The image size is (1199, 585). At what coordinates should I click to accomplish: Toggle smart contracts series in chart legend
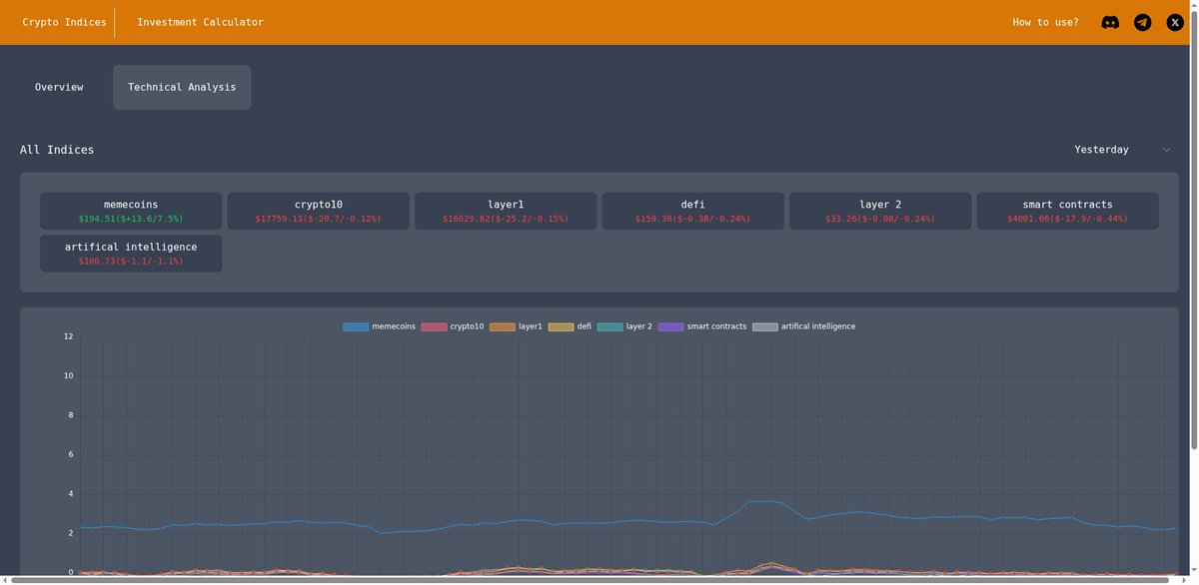point(702,326)
